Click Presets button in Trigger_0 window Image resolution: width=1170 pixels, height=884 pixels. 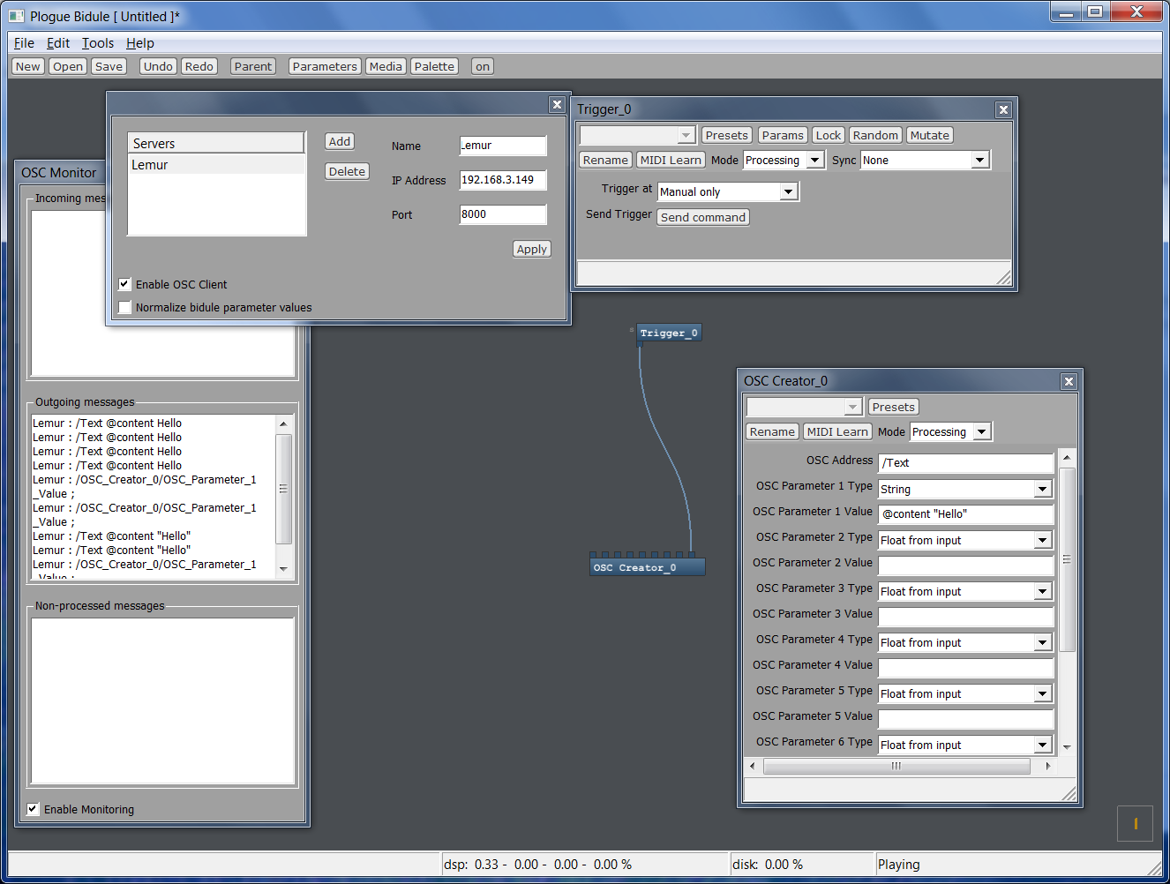pos(727,135)
